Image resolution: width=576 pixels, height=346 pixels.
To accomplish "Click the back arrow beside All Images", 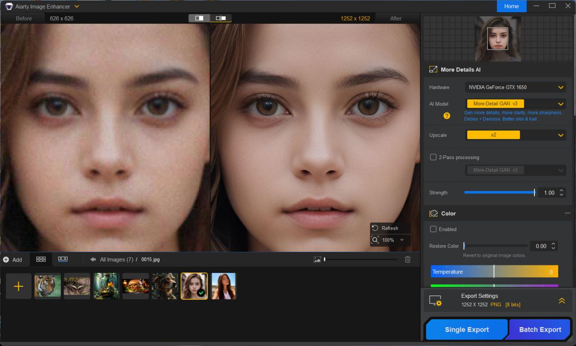I will click(x=93, y=259).
